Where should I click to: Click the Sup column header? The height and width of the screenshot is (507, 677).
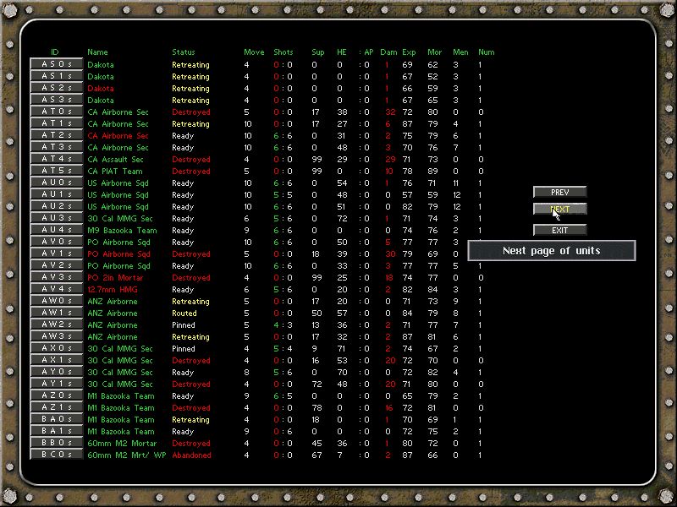click(318, 52)
